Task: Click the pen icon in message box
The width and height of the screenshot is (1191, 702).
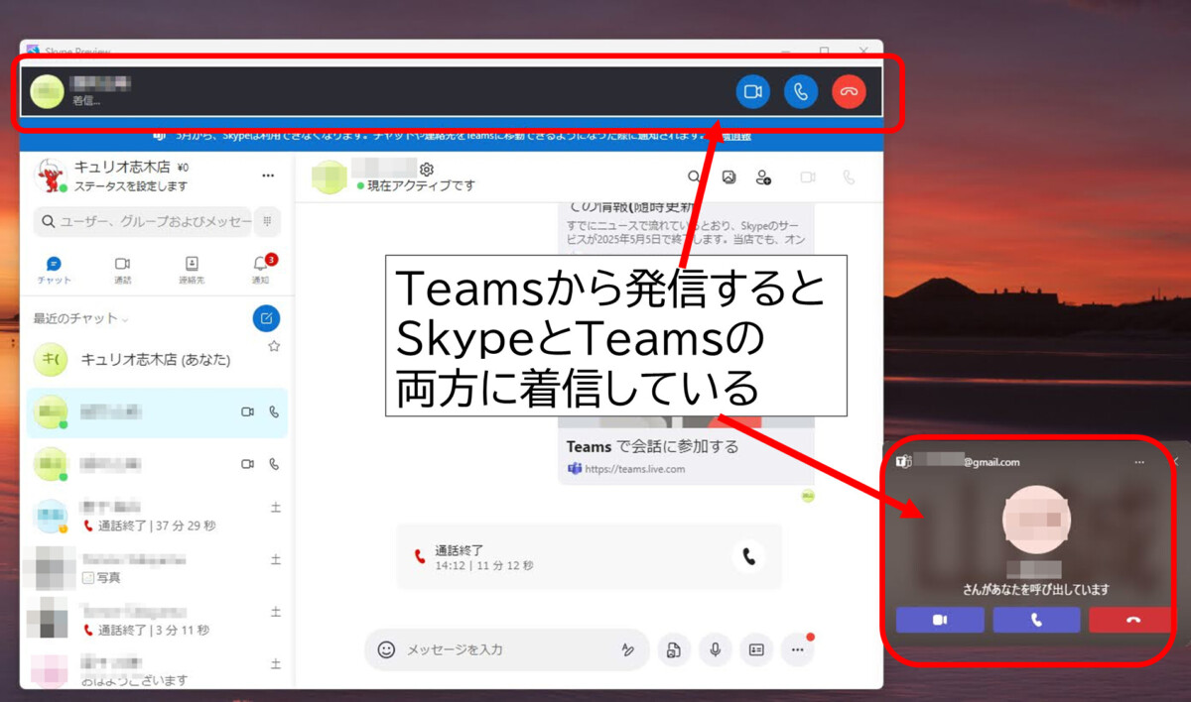Action: click(x=627, y=649)
